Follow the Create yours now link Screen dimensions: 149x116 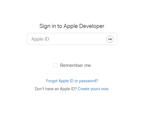(x=93, y=89)
